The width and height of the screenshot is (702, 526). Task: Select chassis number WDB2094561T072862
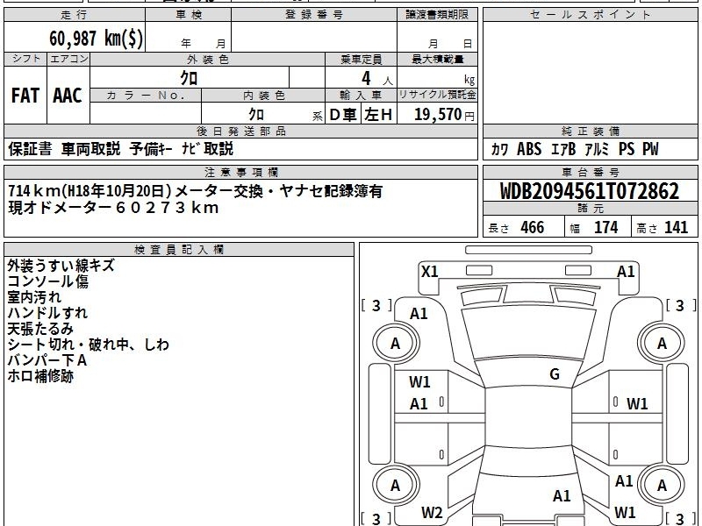(x=590, y=191)
